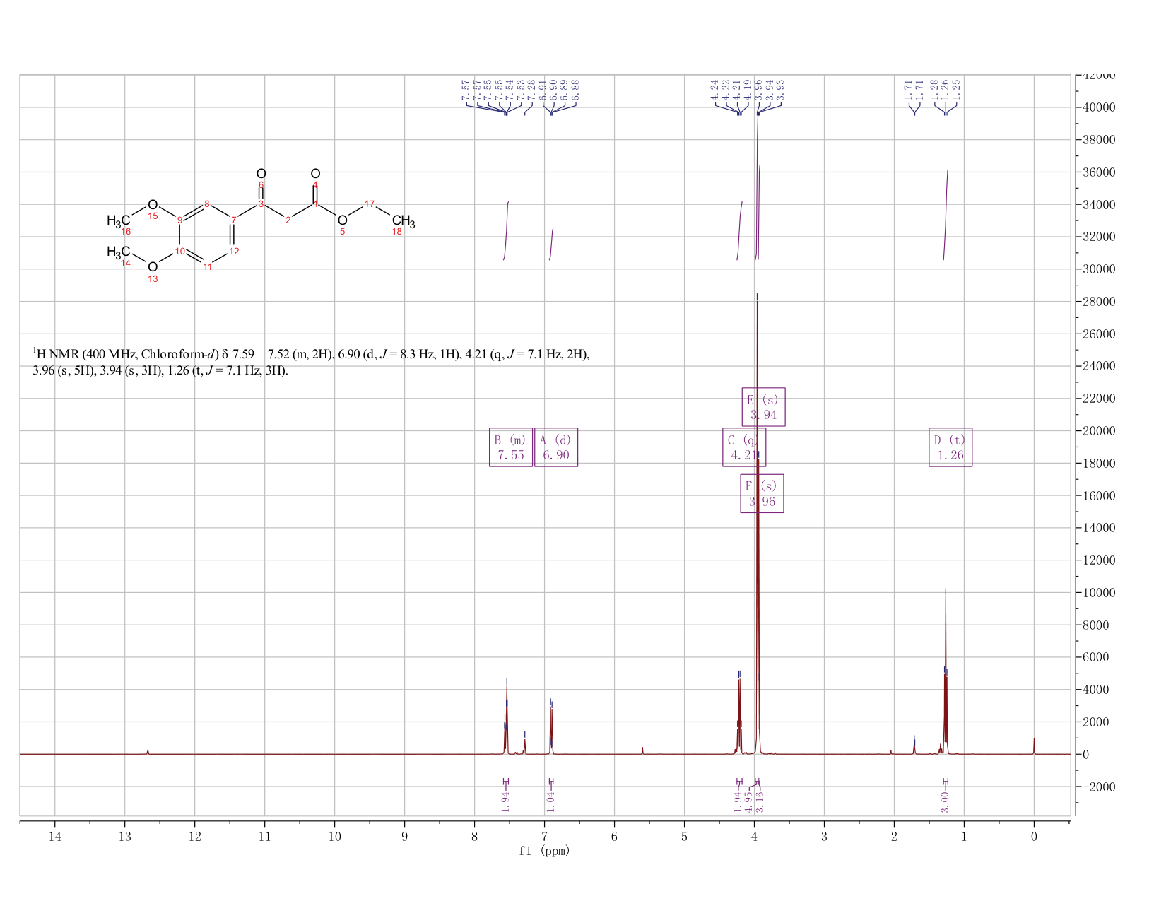Click the TMS peak at 0 ppm
The width and height of the screenshot is (1166, 901).
(x=1034, y=746)
